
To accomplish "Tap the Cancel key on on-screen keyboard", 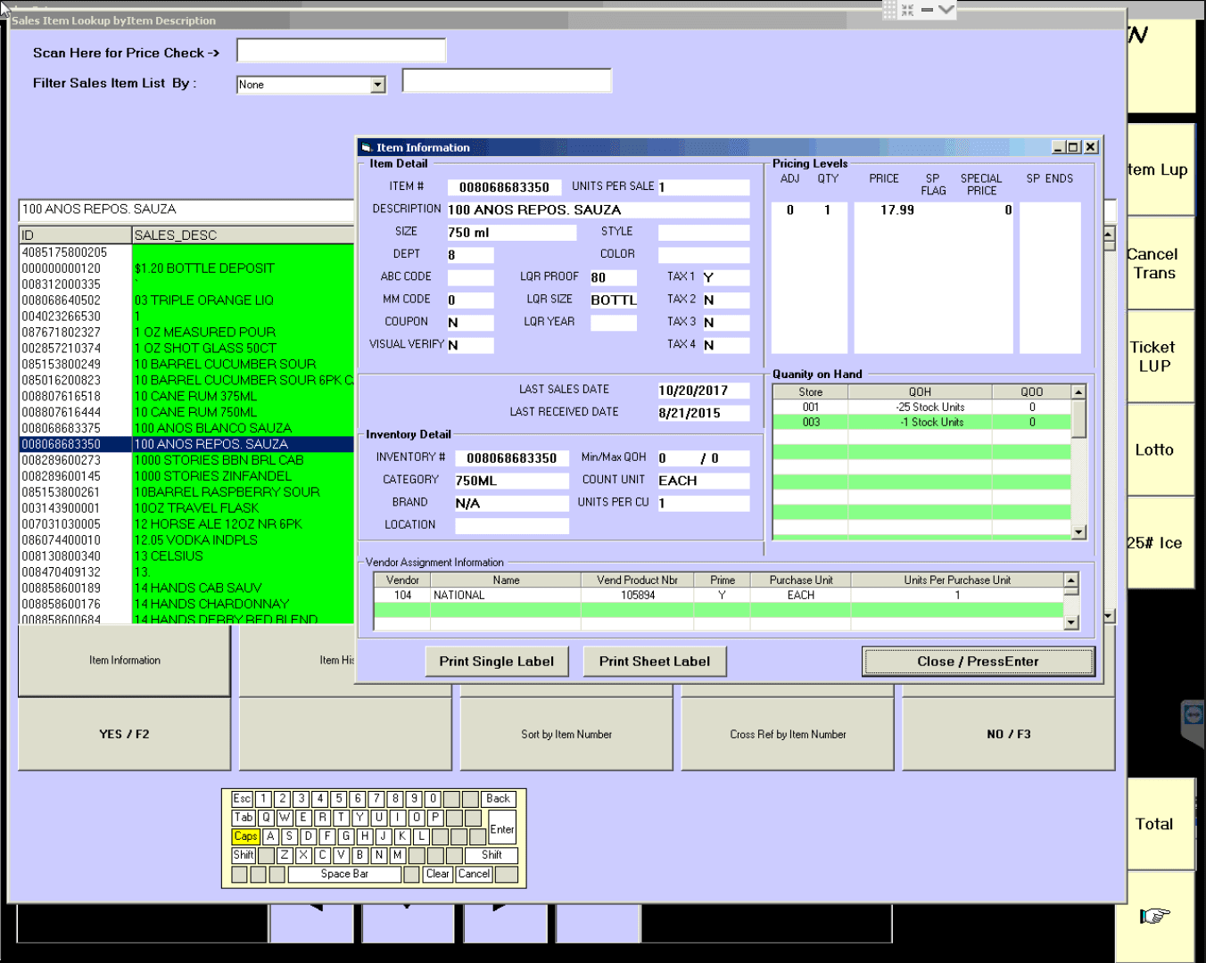I will 474,874.
